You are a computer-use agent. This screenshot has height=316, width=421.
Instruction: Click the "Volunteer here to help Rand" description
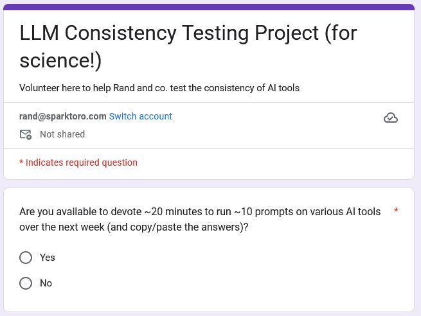point(159,88)
